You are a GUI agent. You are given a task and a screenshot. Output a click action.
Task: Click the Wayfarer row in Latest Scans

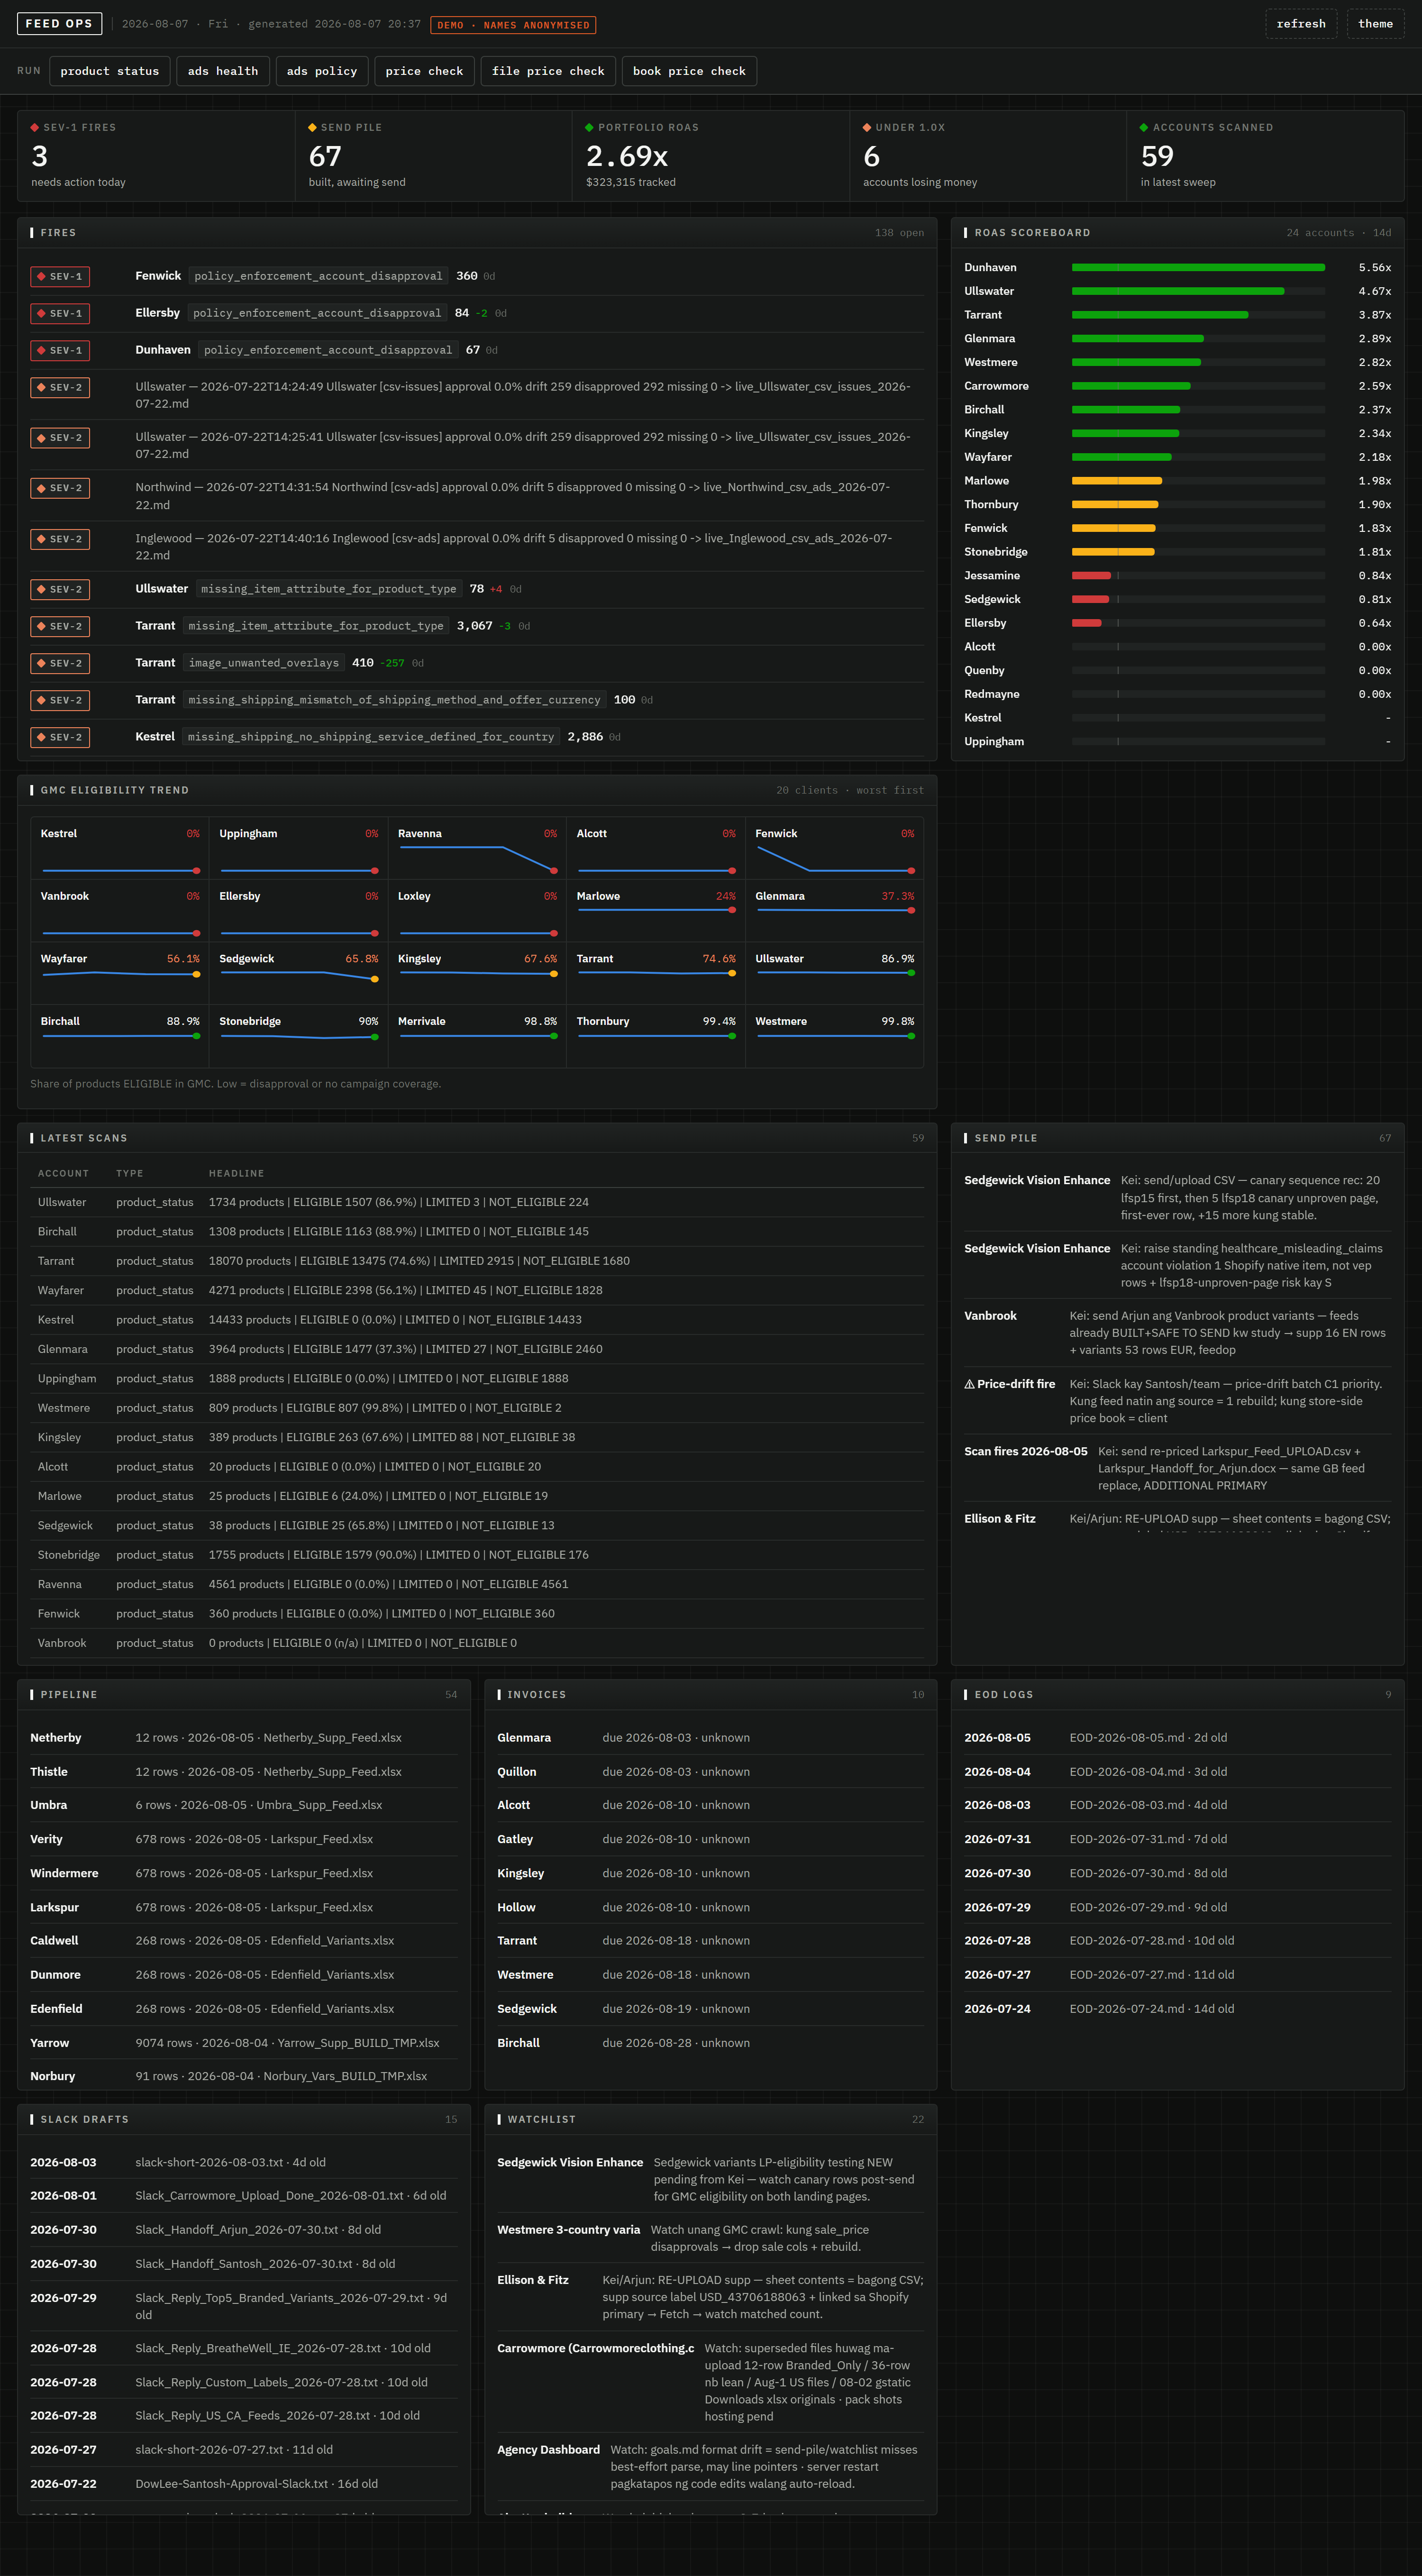pos(477,1290)
